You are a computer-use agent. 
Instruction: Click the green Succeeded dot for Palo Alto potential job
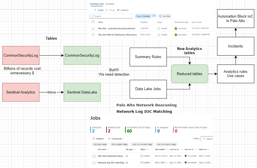(186, 156)
